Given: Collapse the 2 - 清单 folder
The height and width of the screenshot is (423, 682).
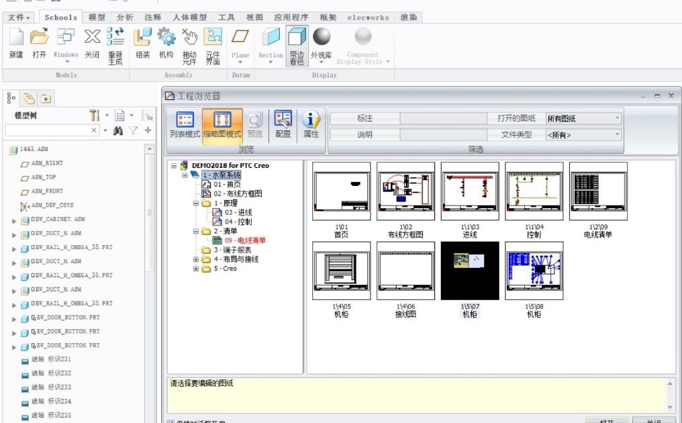Looking at the screenshot, I should (x=196, y=231).
